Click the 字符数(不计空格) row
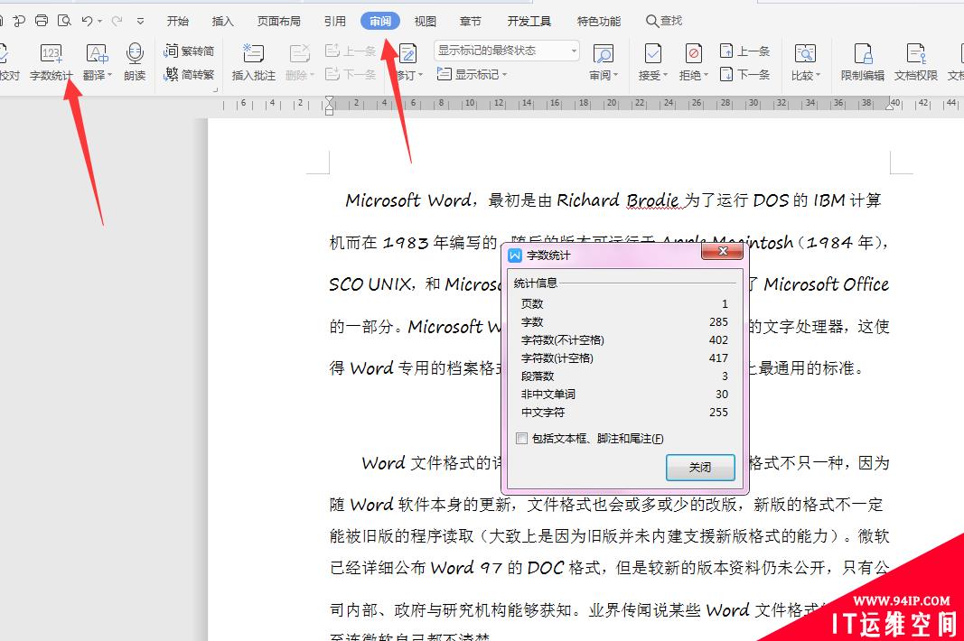The width and height of the screenshot is (964, 641). coord(624,339)
